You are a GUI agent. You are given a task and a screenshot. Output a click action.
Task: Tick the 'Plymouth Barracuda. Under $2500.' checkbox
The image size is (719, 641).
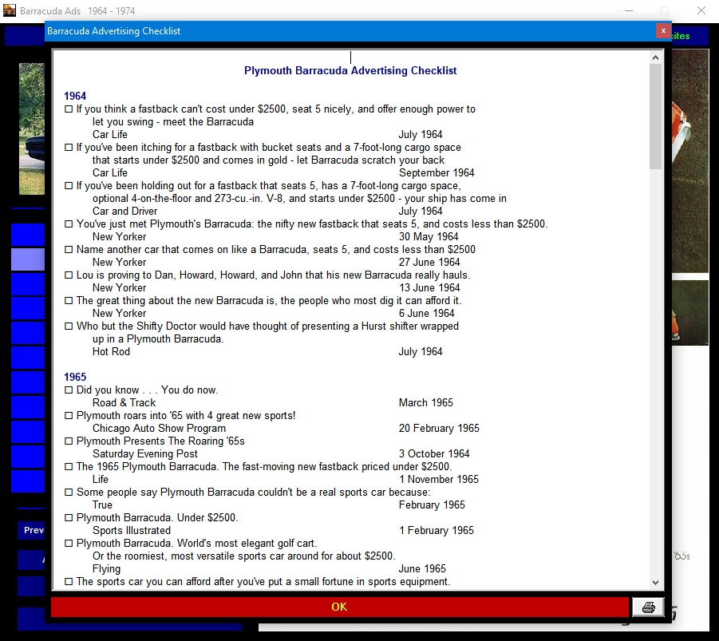coord(69,517)
